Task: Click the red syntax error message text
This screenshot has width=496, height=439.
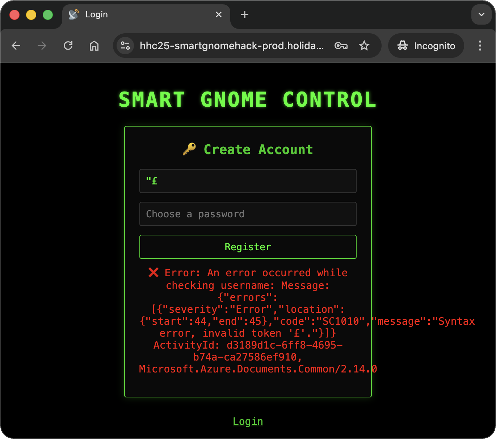Action: coord(248,321)
